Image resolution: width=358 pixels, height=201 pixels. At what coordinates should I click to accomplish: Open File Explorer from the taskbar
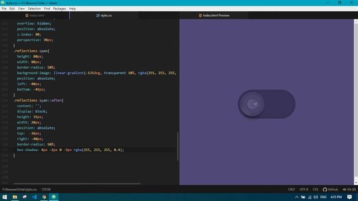coord(15,197)
